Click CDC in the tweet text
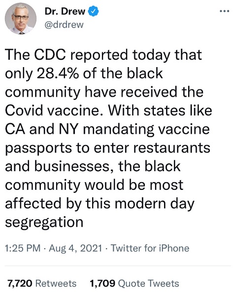This screenshot has height=296, width=234. coord(50,55)
